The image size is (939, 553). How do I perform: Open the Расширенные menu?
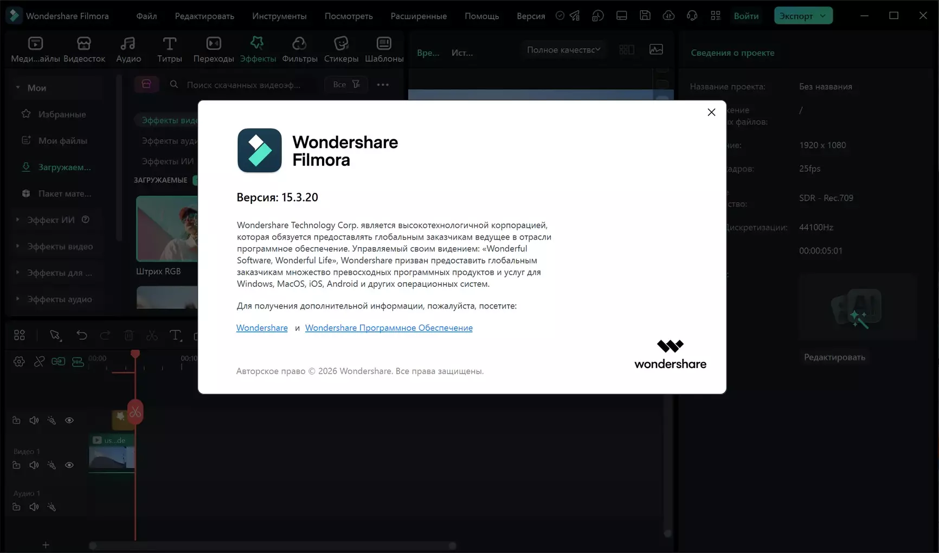click(x=419, y=16)
